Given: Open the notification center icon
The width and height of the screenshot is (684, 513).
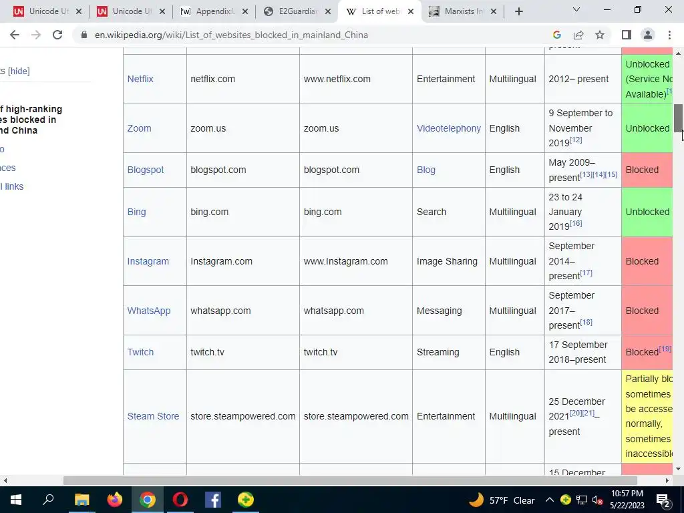Looking at the screenshot, I should point(663,501).
